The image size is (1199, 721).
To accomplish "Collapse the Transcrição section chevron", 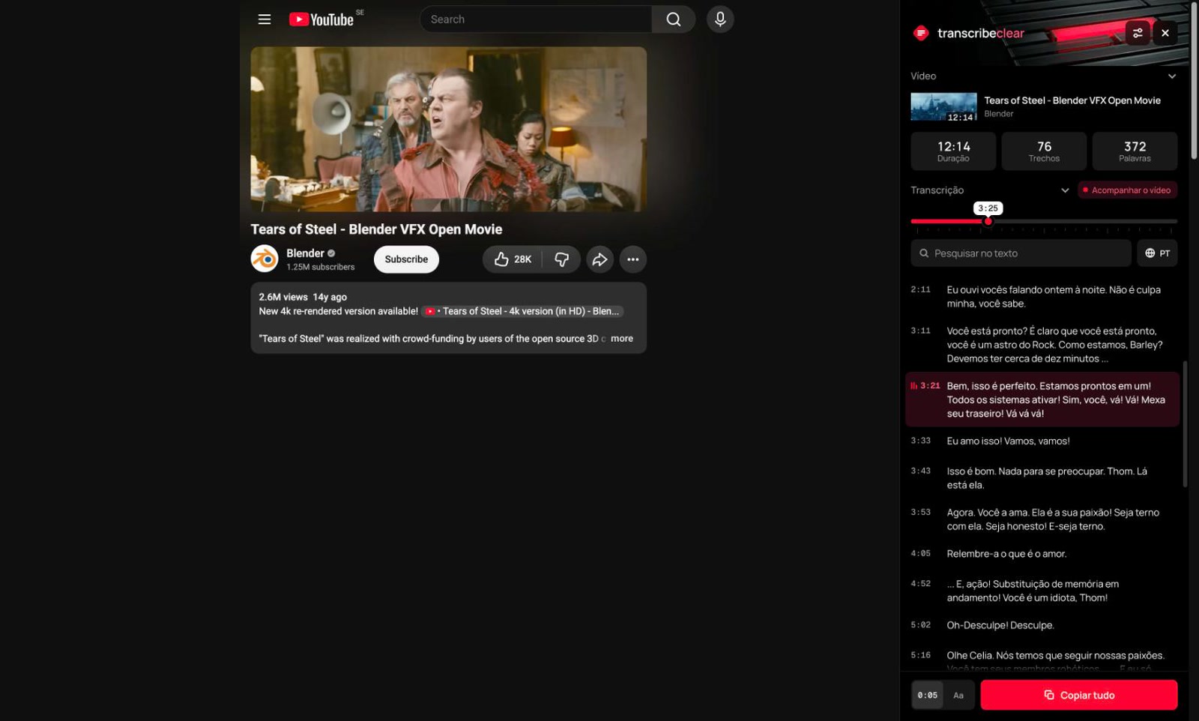I will tap(1065, 190).
